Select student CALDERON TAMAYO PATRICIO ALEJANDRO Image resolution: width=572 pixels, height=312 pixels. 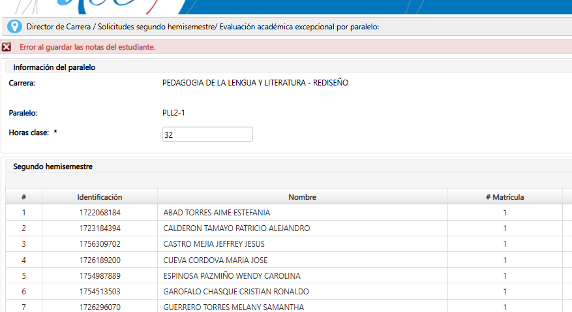pos(236,228)
